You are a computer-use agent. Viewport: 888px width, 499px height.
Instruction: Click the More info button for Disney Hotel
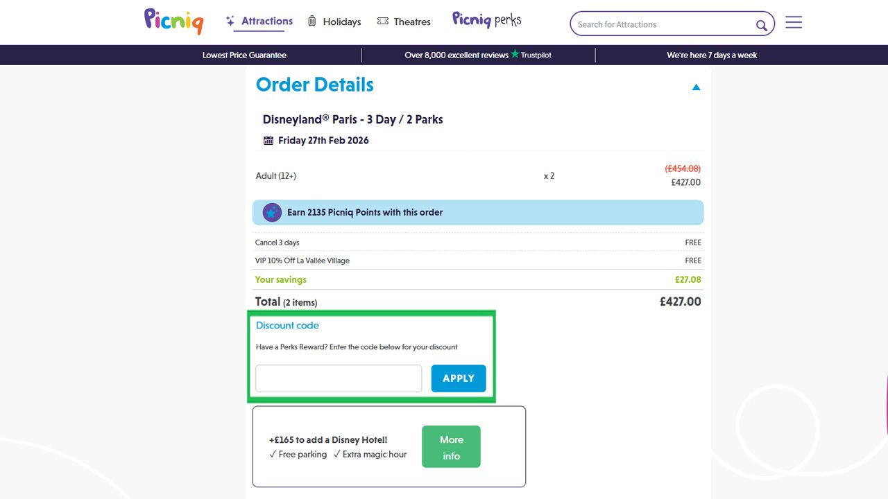tap(451, 446)
